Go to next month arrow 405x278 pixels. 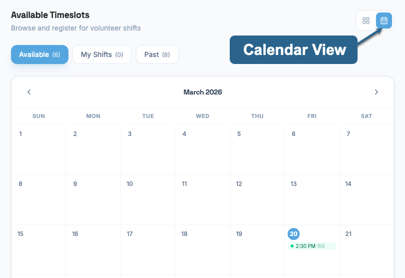tap(377, 92)
